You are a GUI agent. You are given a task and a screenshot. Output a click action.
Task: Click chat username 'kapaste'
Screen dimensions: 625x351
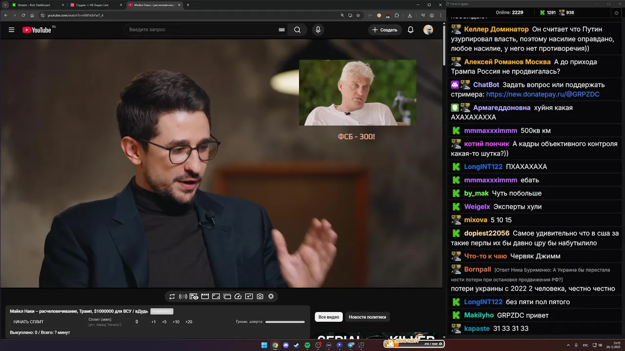(x=477, y=329)
